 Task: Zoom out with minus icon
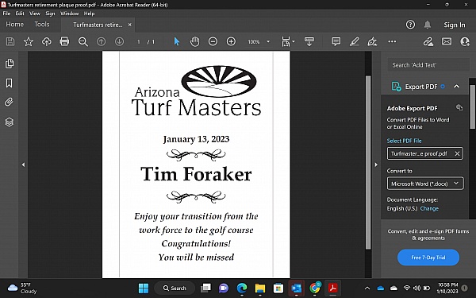point(213,41)
